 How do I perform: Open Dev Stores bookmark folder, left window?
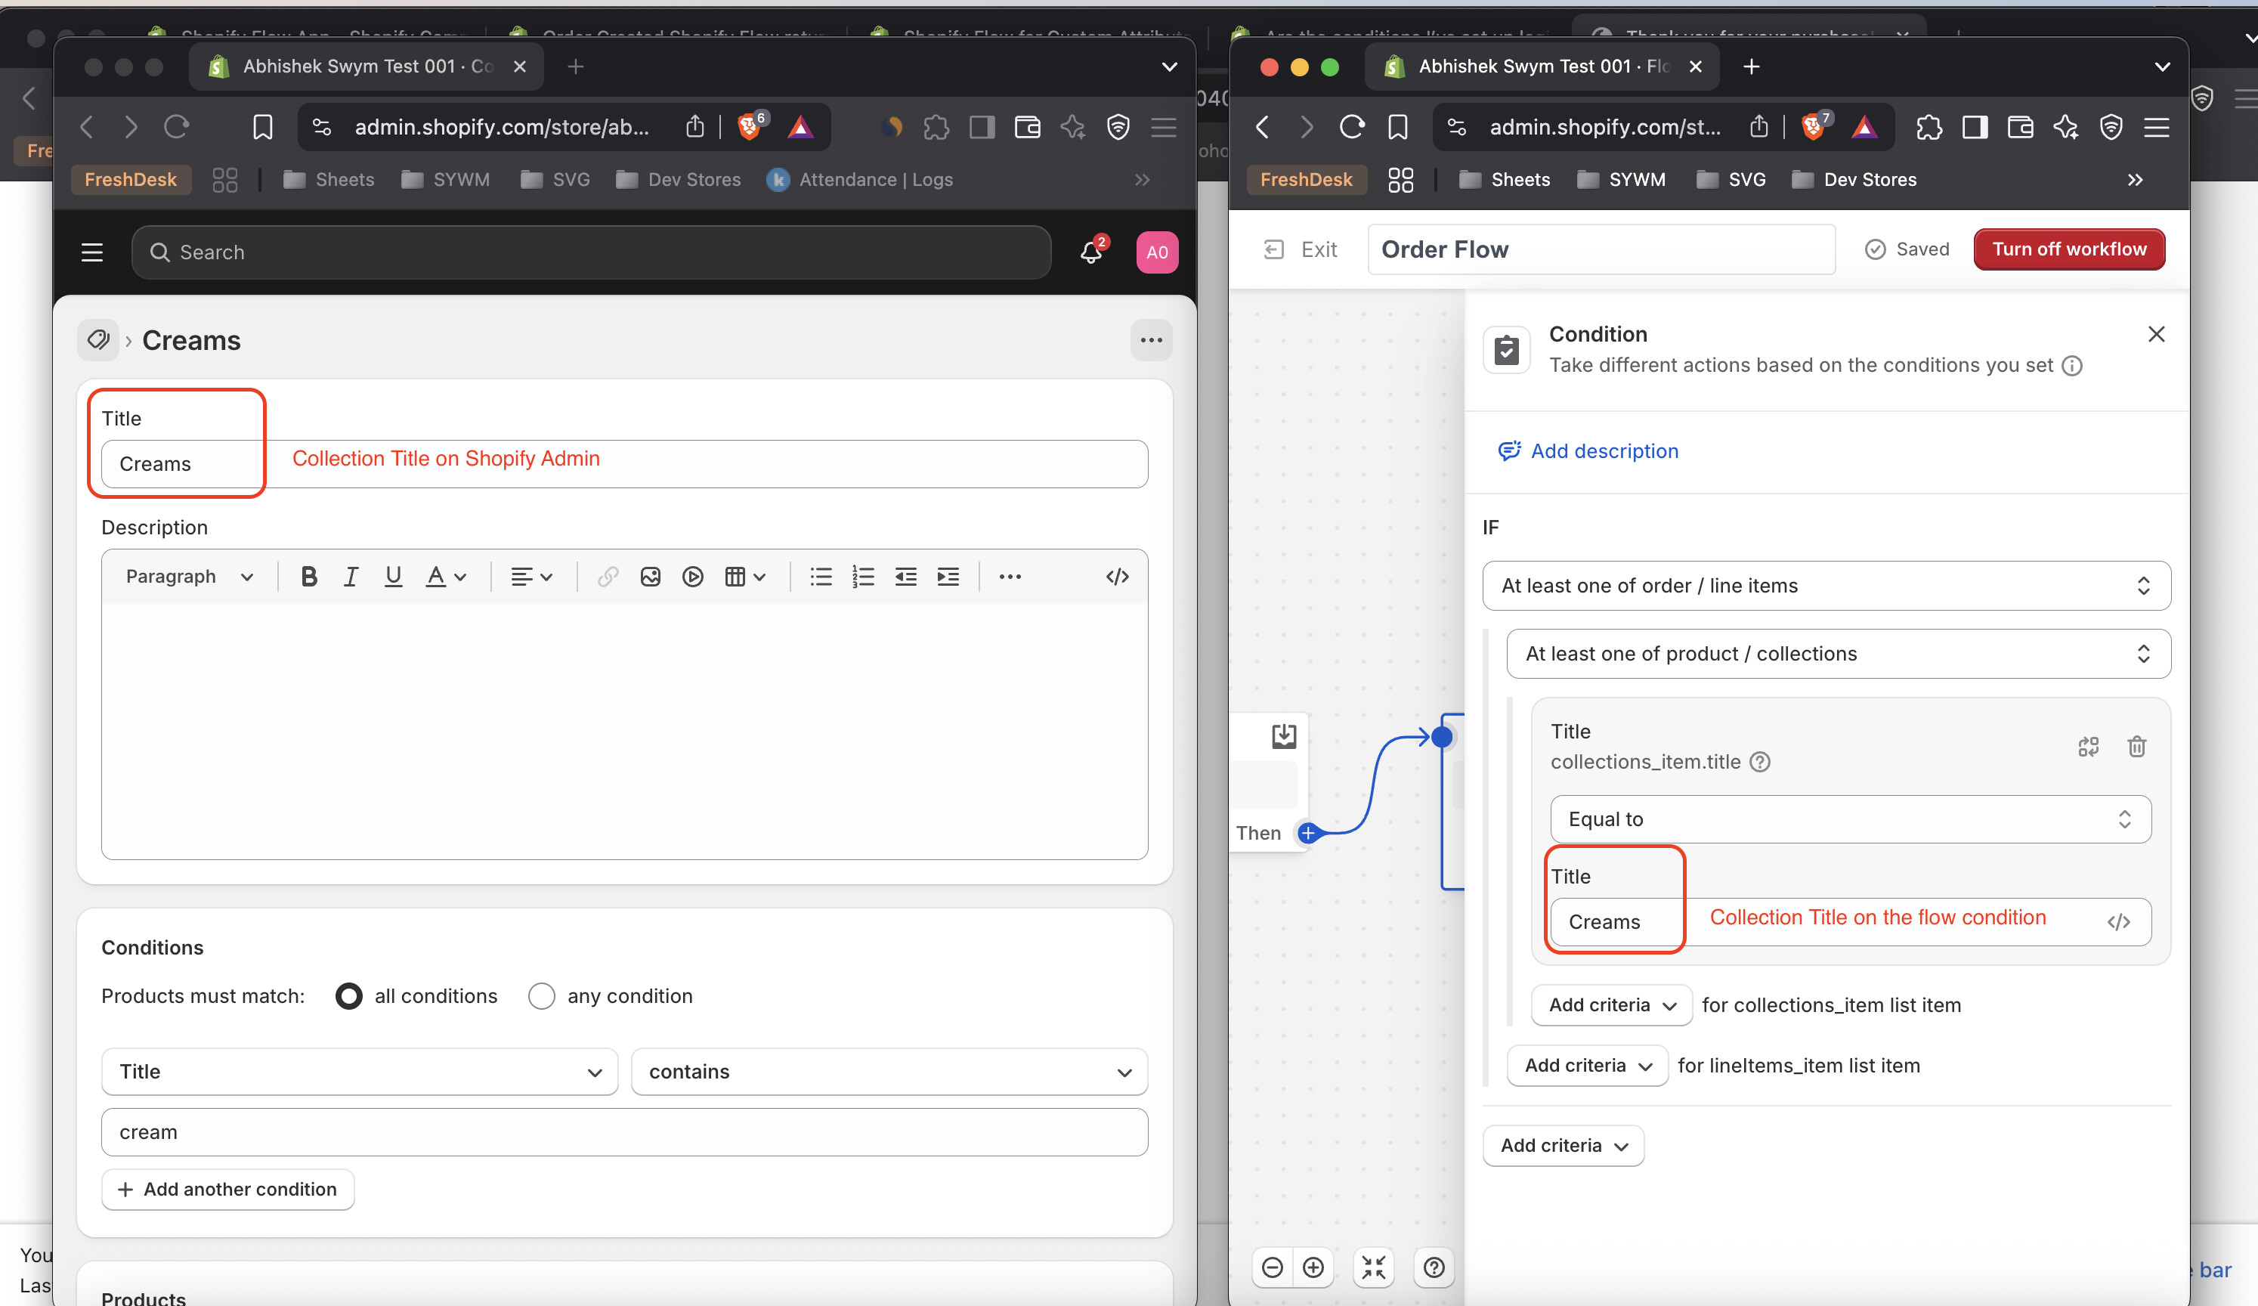click(x=679, y=179)
